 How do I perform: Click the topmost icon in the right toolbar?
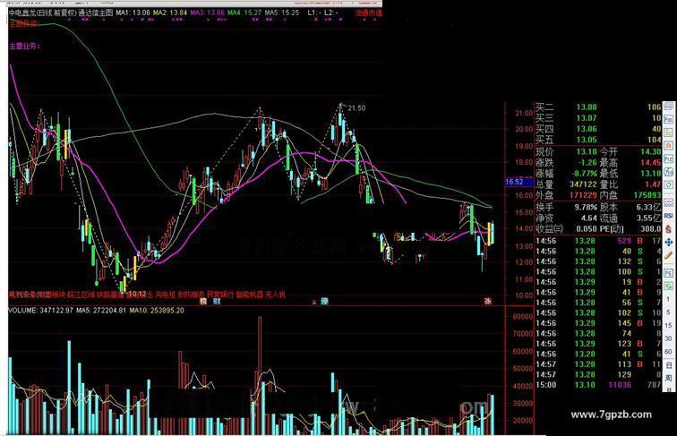pyautogui.click(x=668, y=107)
